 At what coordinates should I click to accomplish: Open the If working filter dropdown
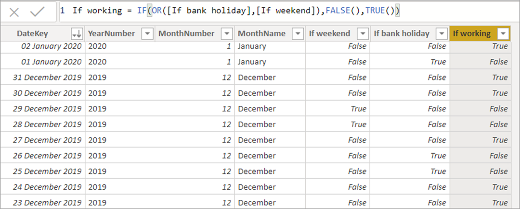504,34
